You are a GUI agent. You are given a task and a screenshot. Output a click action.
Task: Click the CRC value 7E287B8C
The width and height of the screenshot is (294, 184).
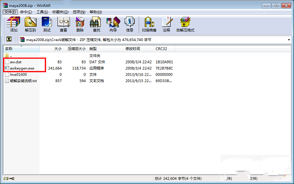tap(164, 68)
